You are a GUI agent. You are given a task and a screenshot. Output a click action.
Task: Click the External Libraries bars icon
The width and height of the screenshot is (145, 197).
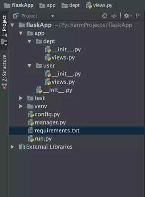(22, 147)
